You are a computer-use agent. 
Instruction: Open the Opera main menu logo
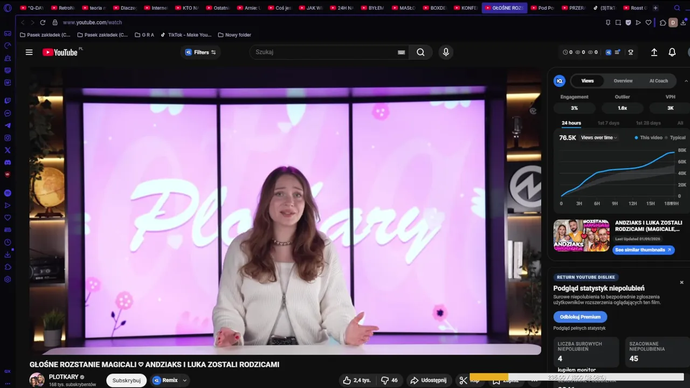click(x=8, y=8)
